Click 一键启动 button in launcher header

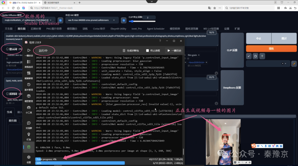(174, 50)
